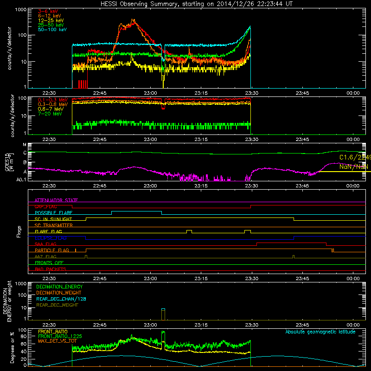Viewport: 371px width, 371px height.
Task: Click the 6-12 keV legend label
Action: (x=50, y=16)
